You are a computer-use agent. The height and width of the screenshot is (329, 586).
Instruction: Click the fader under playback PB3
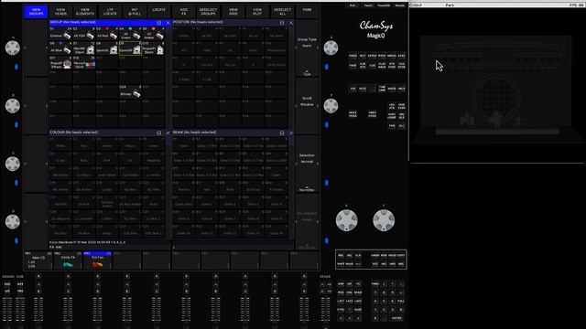97,310
